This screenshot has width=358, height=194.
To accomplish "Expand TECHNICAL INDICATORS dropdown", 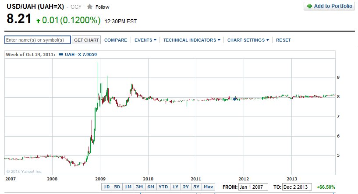I will point(192,40).
